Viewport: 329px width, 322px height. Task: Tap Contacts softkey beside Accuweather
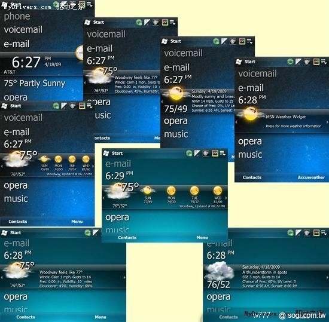click(252, 177)
